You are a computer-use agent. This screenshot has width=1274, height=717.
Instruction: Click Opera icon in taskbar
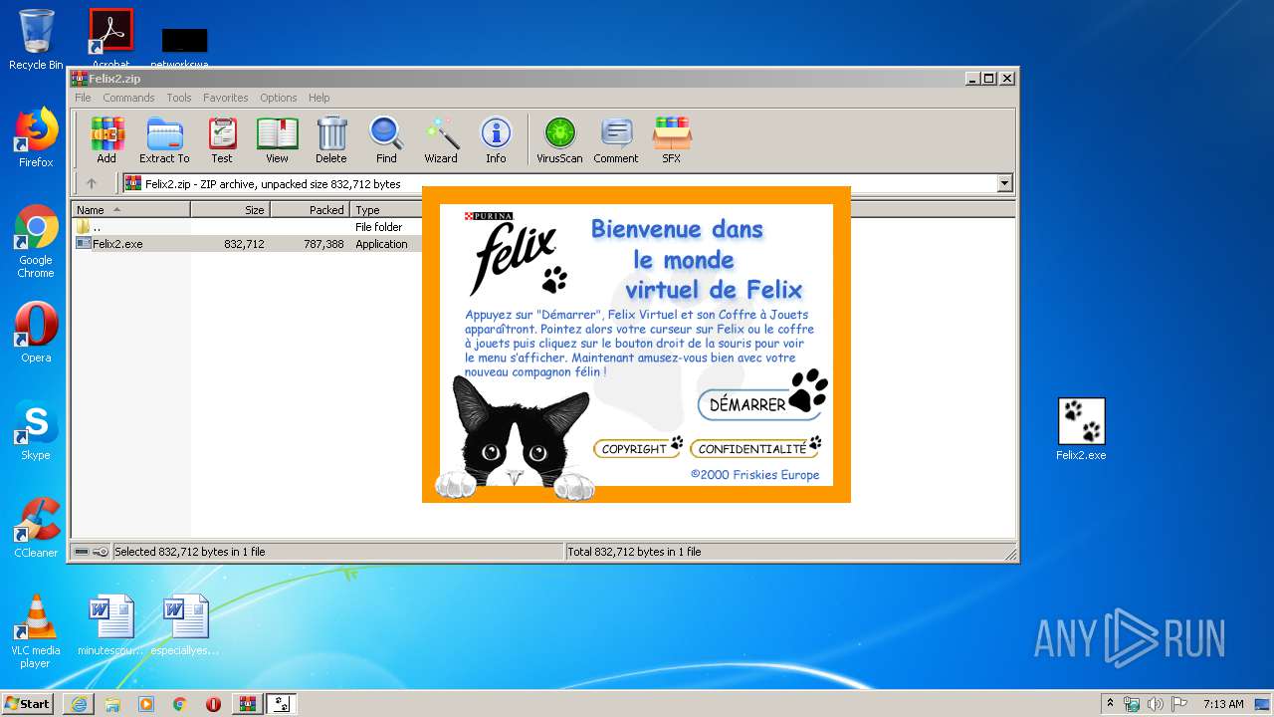(213, 704)
